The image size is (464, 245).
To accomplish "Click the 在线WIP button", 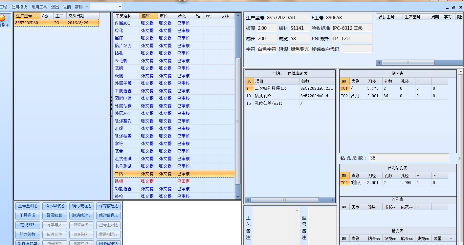I will pos(28,225).
